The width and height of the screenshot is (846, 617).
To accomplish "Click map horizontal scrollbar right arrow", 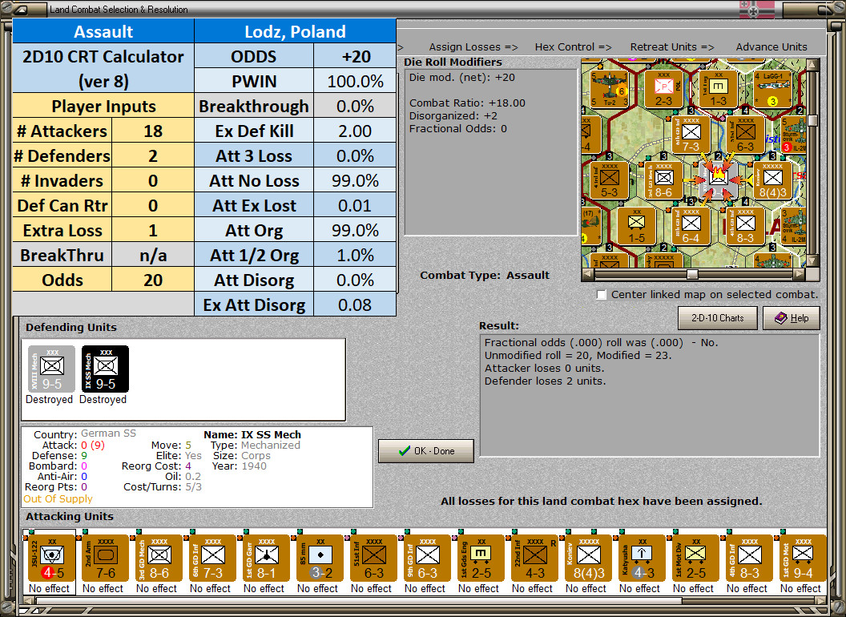I will click(x=800, y=274).
